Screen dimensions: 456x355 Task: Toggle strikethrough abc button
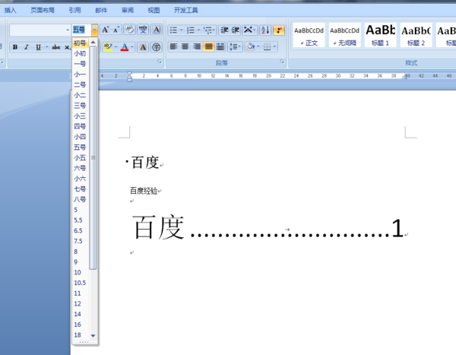click(x=55, y=47)
